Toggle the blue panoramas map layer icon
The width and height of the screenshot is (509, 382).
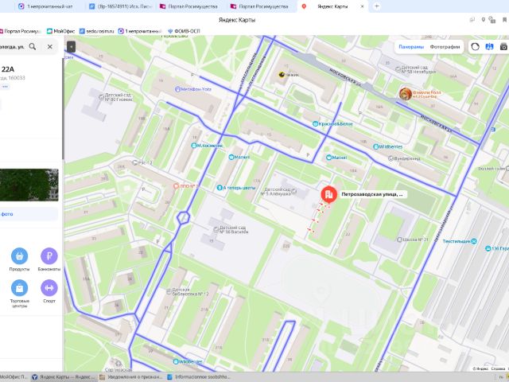coord(490,47)
